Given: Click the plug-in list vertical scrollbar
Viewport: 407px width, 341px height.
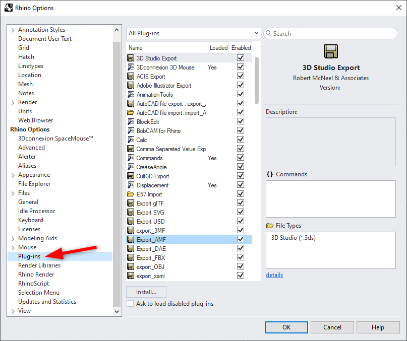Looking at the screenshot, I should (x=256, y=81).
